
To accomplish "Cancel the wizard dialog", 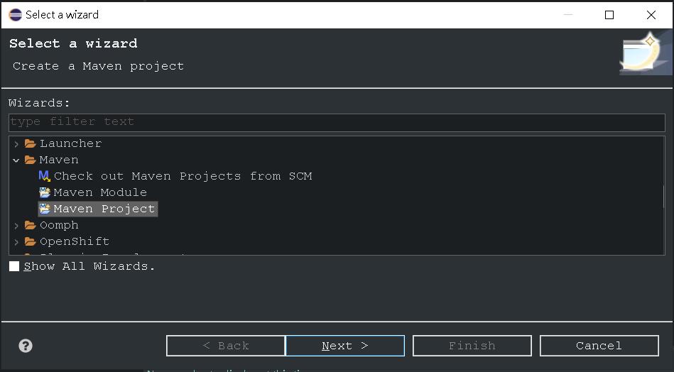I will tap(599, 346).
